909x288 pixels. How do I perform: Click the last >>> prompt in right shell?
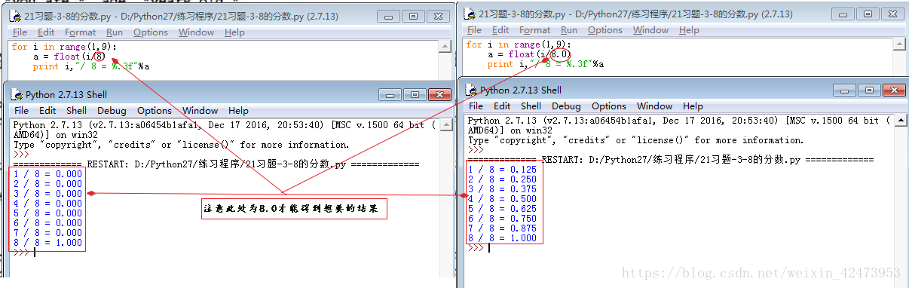click(476, 248)
